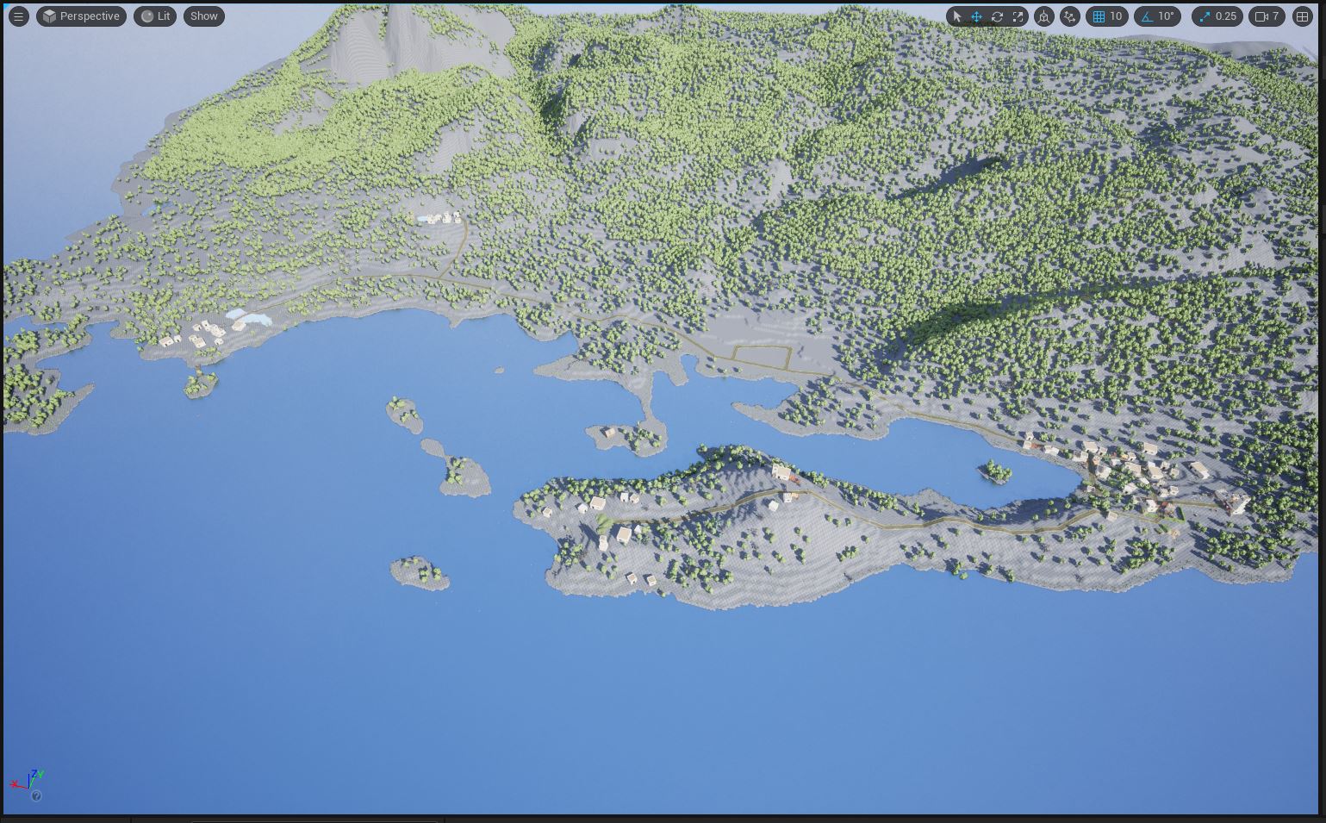The height and width of the screenshot is (823, 1326).
Task: Click the help question mark near the axis gizmo
Action: coord(37,796)
